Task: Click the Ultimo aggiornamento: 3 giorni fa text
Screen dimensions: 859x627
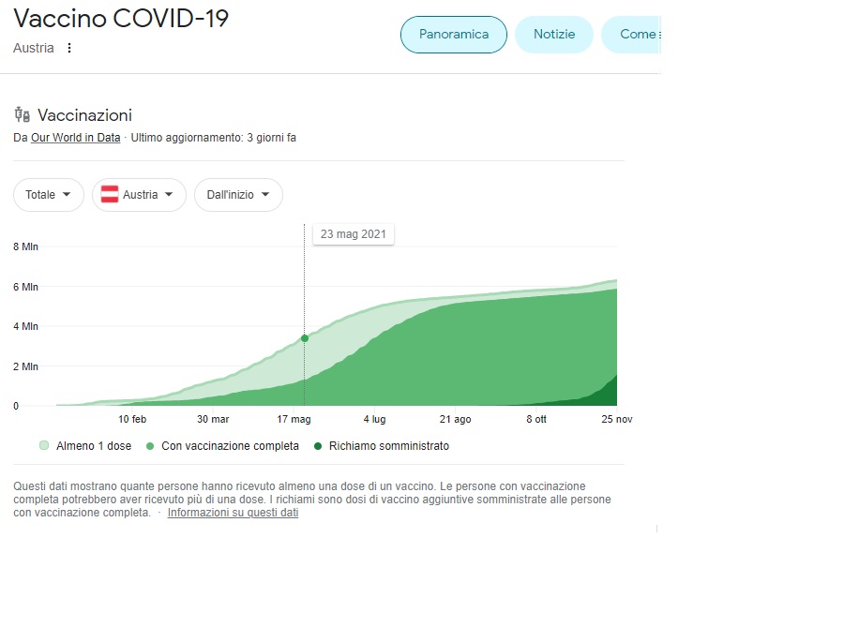Action: click(213, 138)
